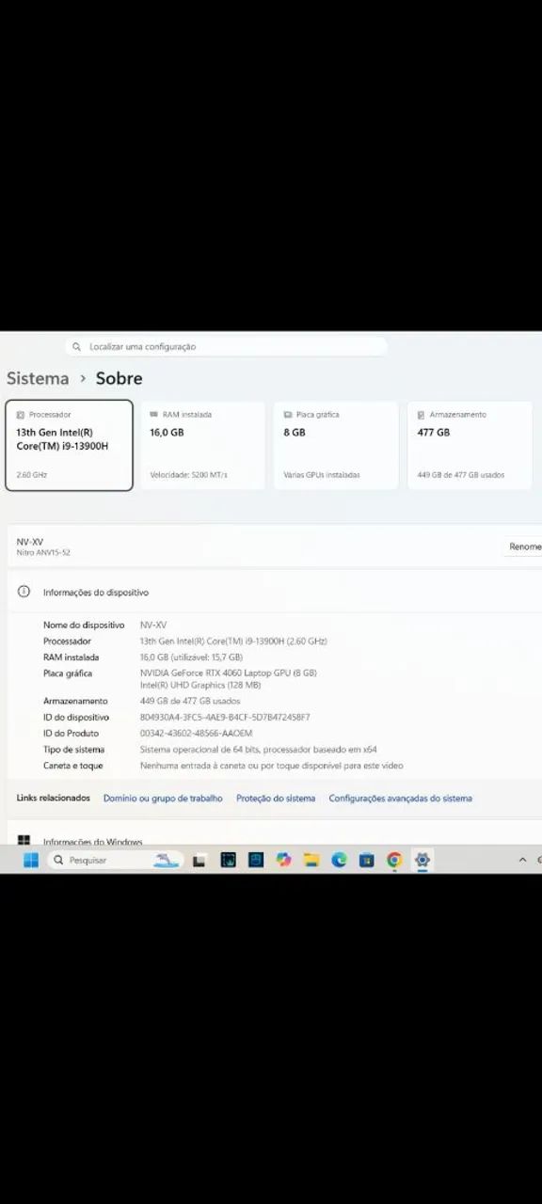Open the 'Proteção do sistema' link
This screenshot has width=542, height=1204.
click(x=276, y=798)
